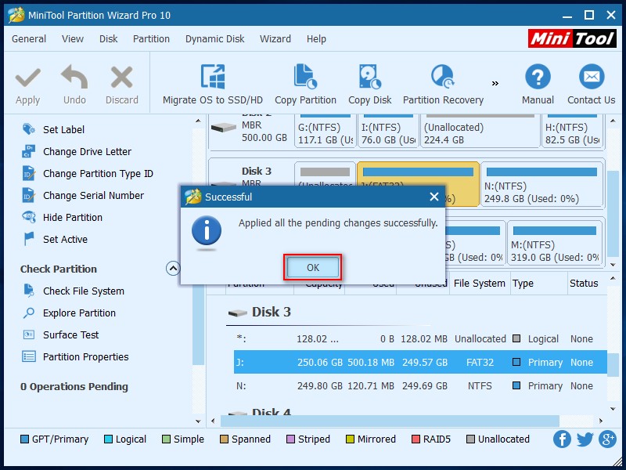Select the H:(NTFS) 82.5 GB partition block
The height and width of the screenshot is (470, 626).
[573, 131]
